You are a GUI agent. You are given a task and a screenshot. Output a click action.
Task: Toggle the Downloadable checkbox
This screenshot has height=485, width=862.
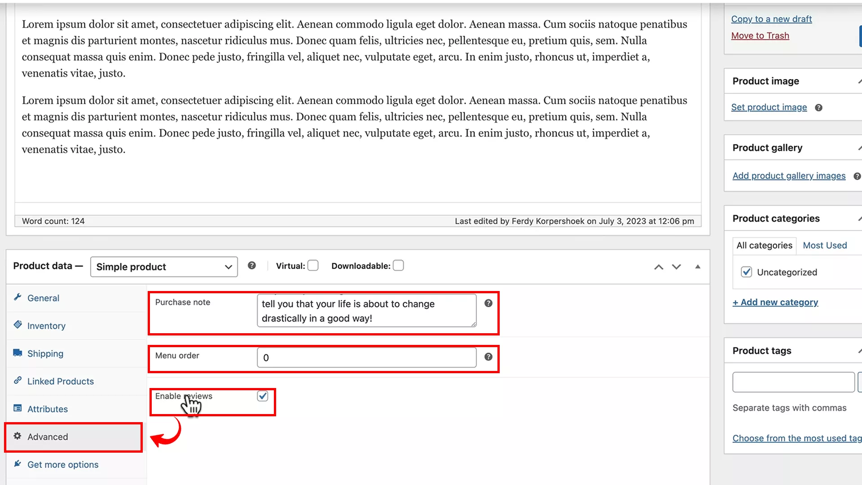point(398,266)
